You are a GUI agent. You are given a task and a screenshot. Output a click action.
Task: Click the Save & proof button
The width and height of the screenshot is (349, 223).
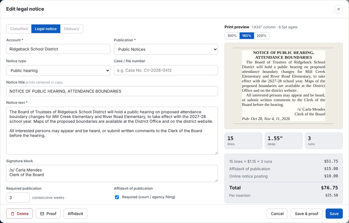[306, 214]
